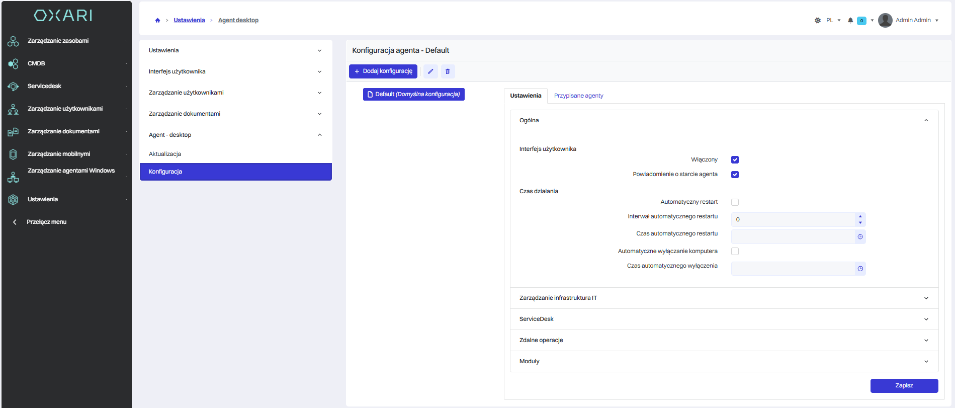Click Dodaj konfigurację button
The width and height of the screenshot is (955, 408).
click(383, 71)
